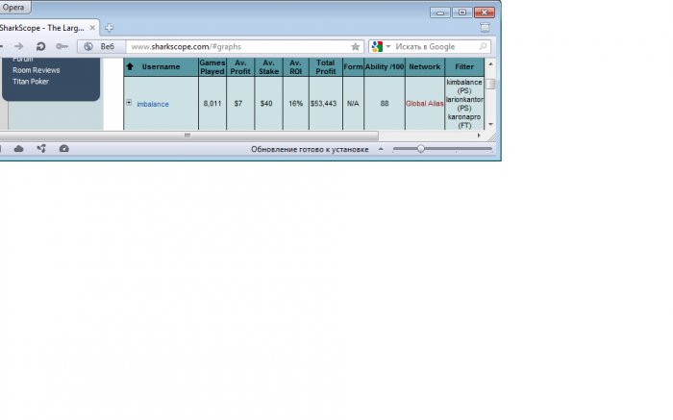
Task: Minimize the Opera window
Action: pos(440,12)
